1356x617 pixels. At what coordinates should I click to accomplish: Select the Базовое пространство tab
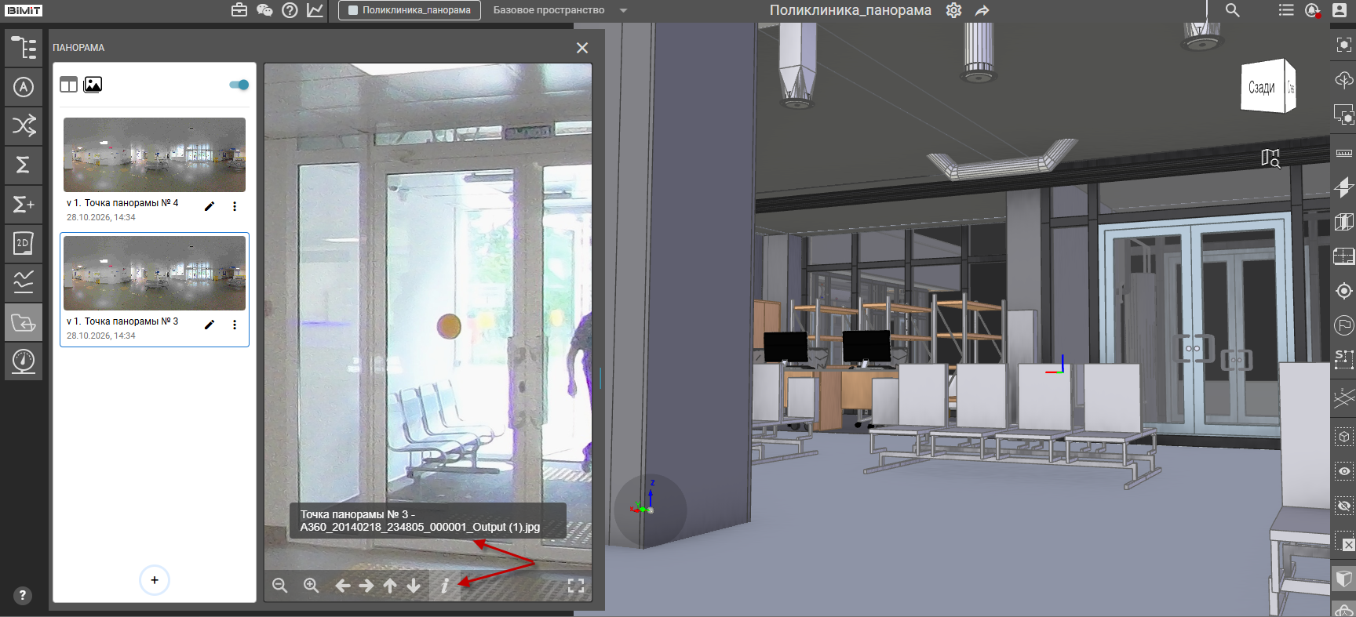pyautogui.click(x=549, y=10)
